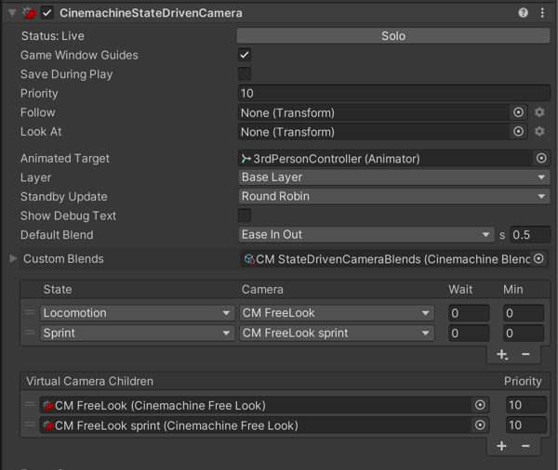Open the Layer dropdown (Base Layer)
558x470 pixels.
pos(394,177)
